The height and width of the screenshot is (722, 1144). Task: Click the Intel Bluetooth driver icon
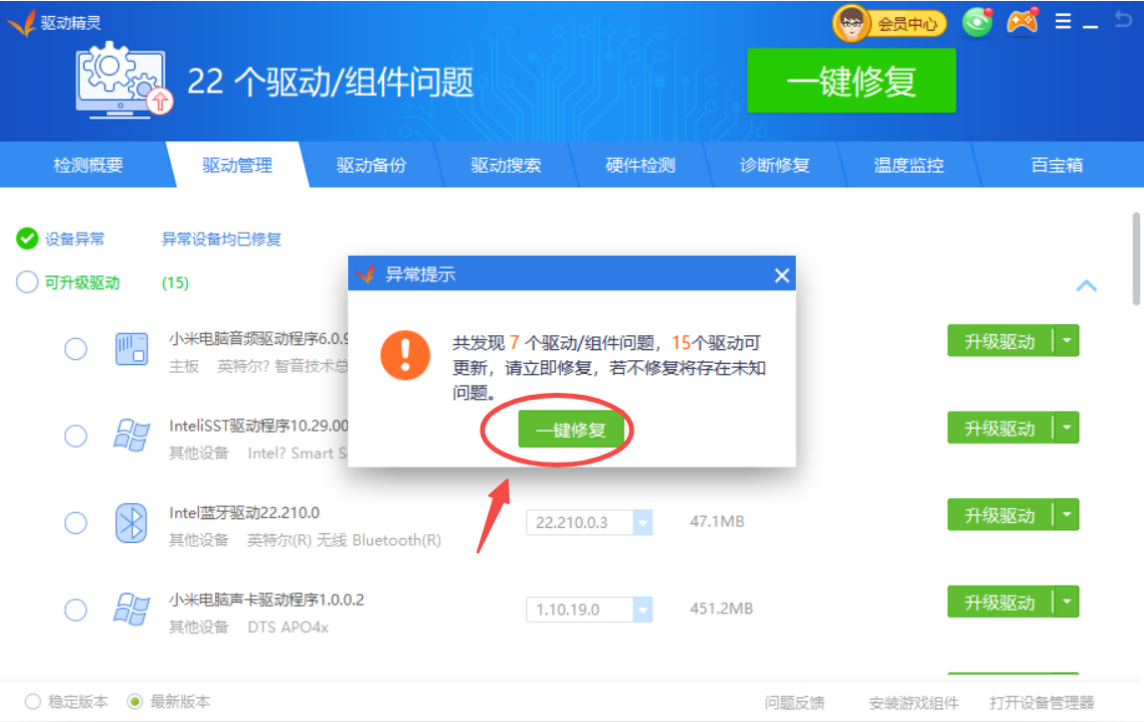131,523
